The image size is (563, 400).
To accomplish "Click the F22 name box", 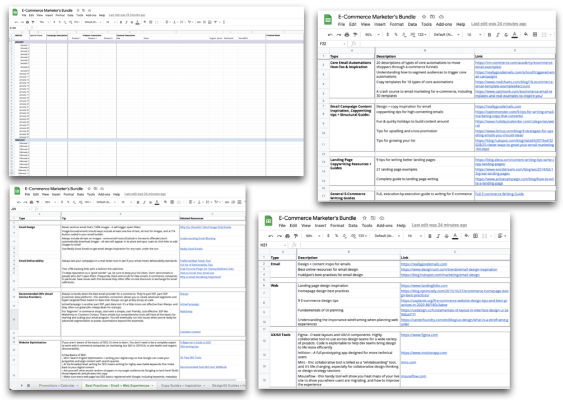I will tap(333, 44).
